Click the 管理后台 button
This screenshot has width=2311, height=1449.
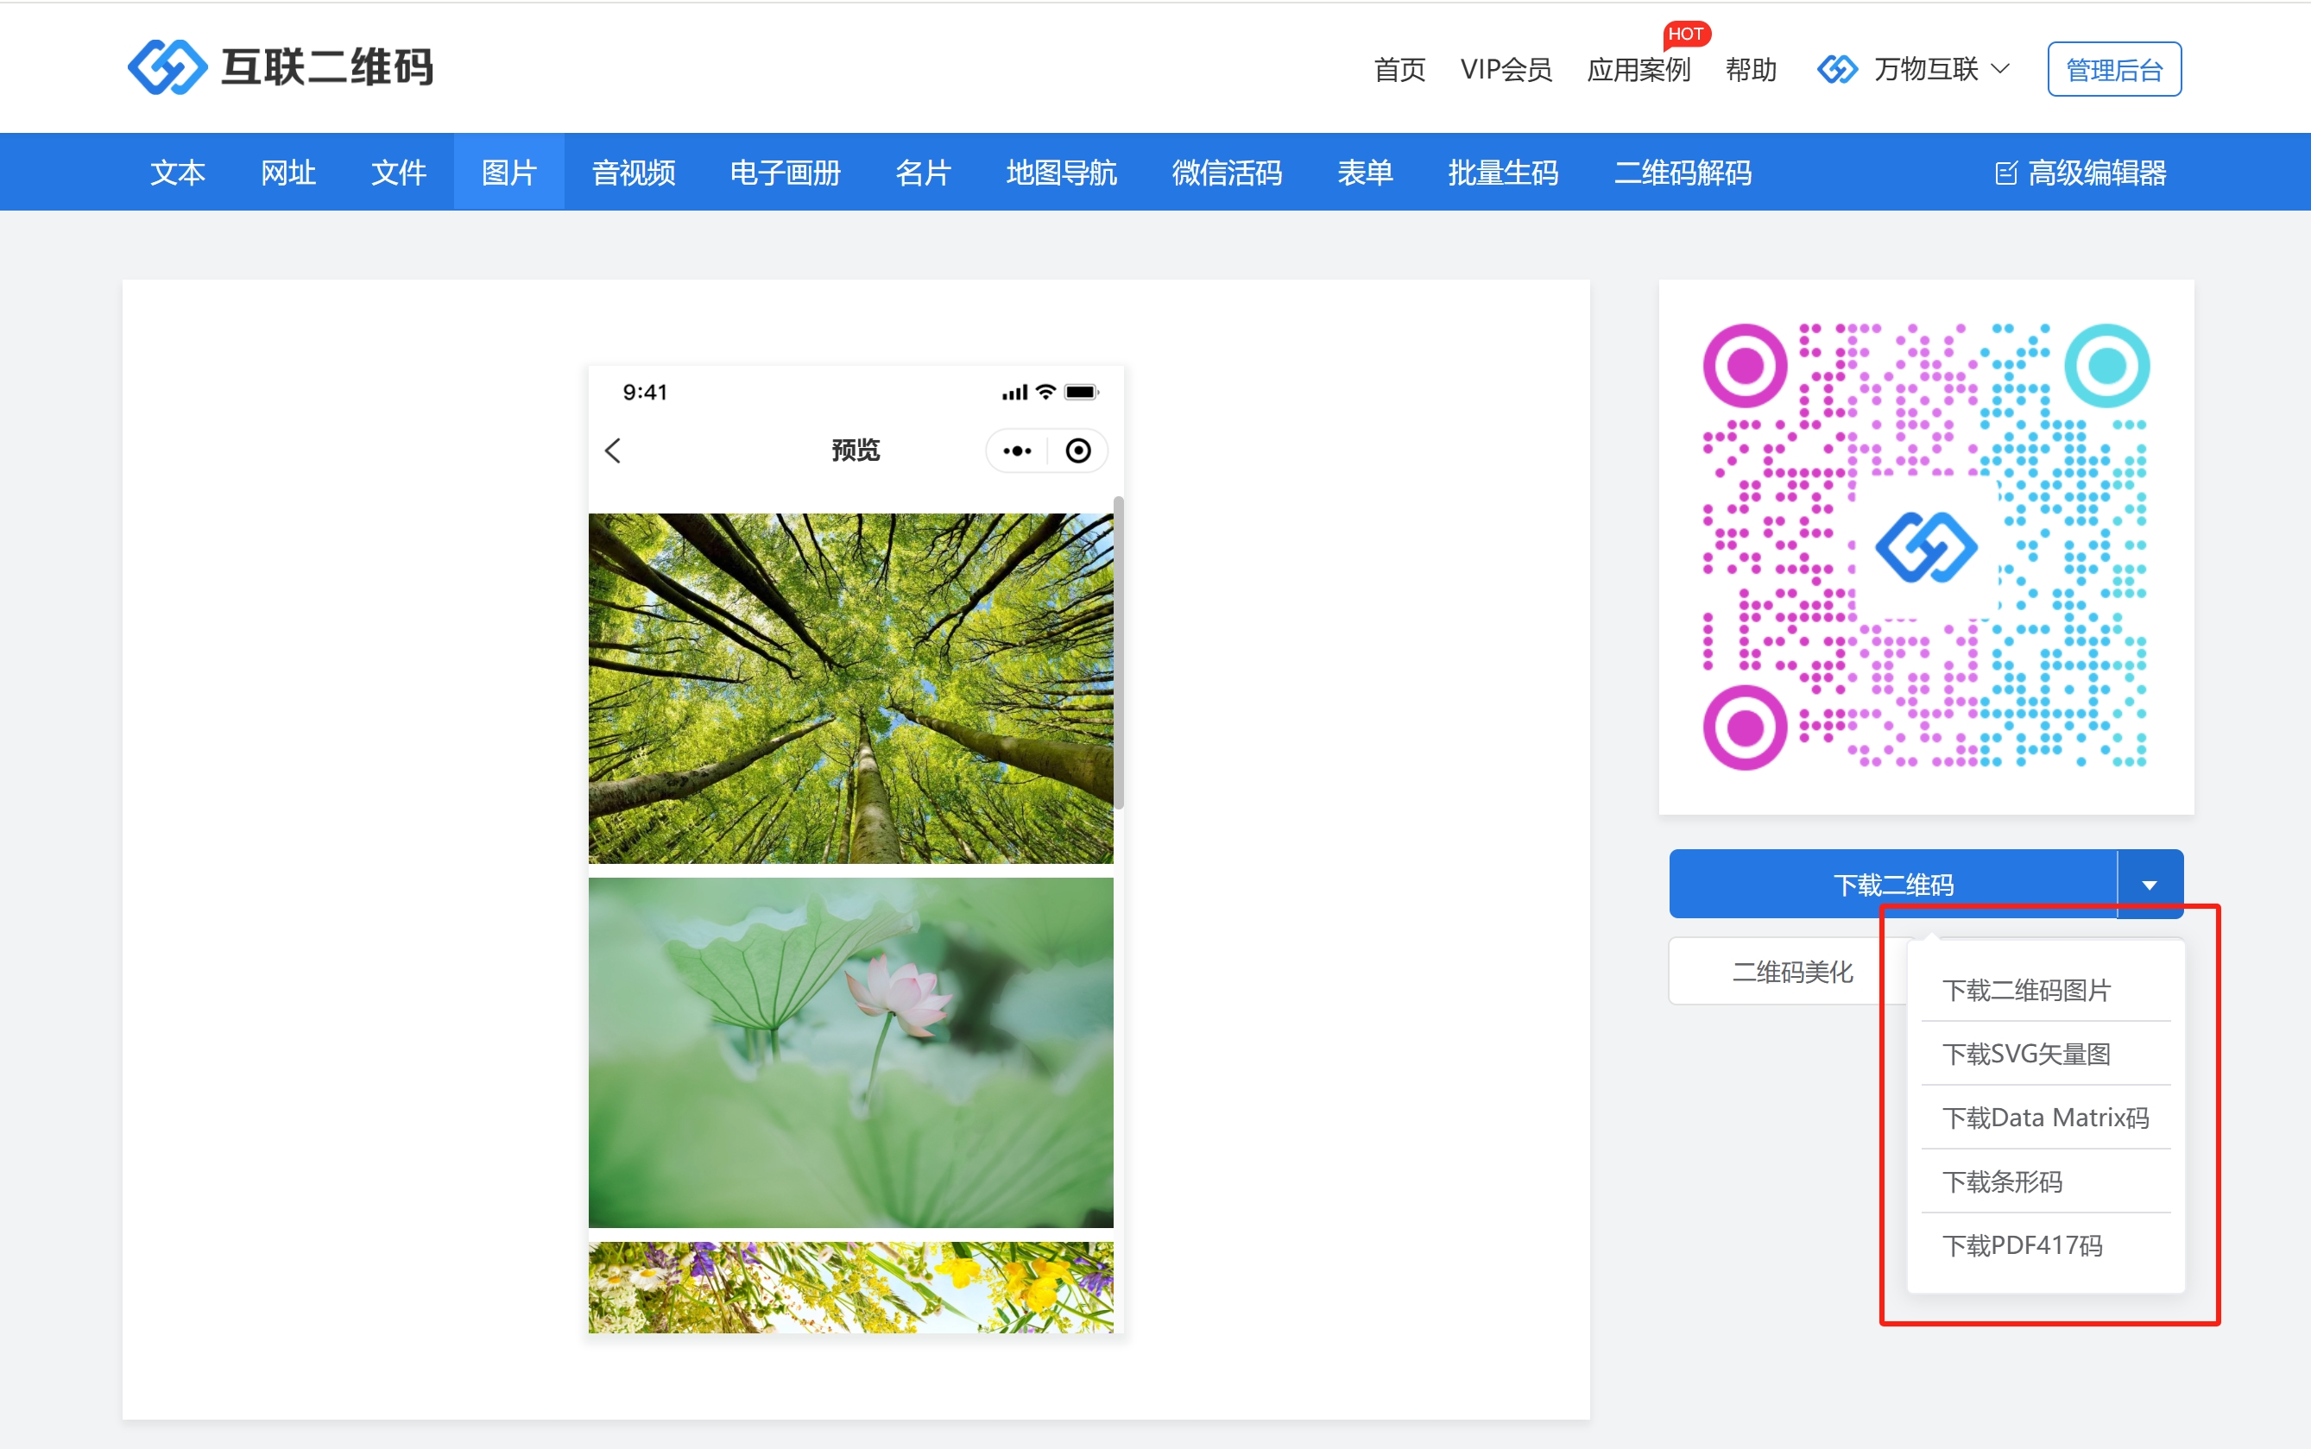point(2113,69)
